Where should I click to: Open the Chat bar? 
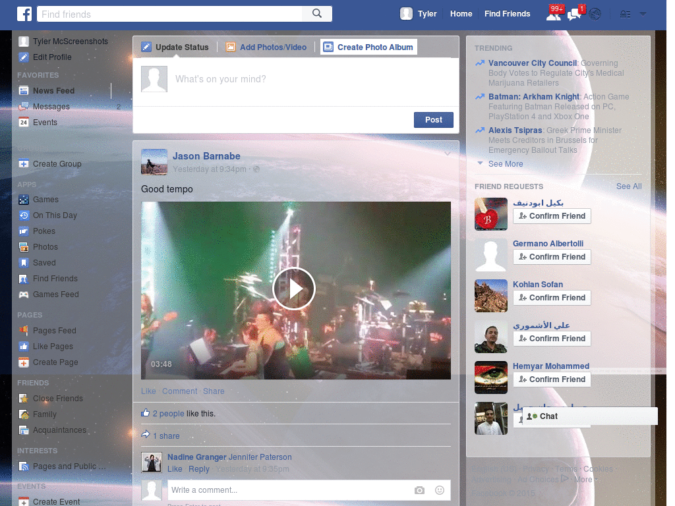click(x=590, y=416)
